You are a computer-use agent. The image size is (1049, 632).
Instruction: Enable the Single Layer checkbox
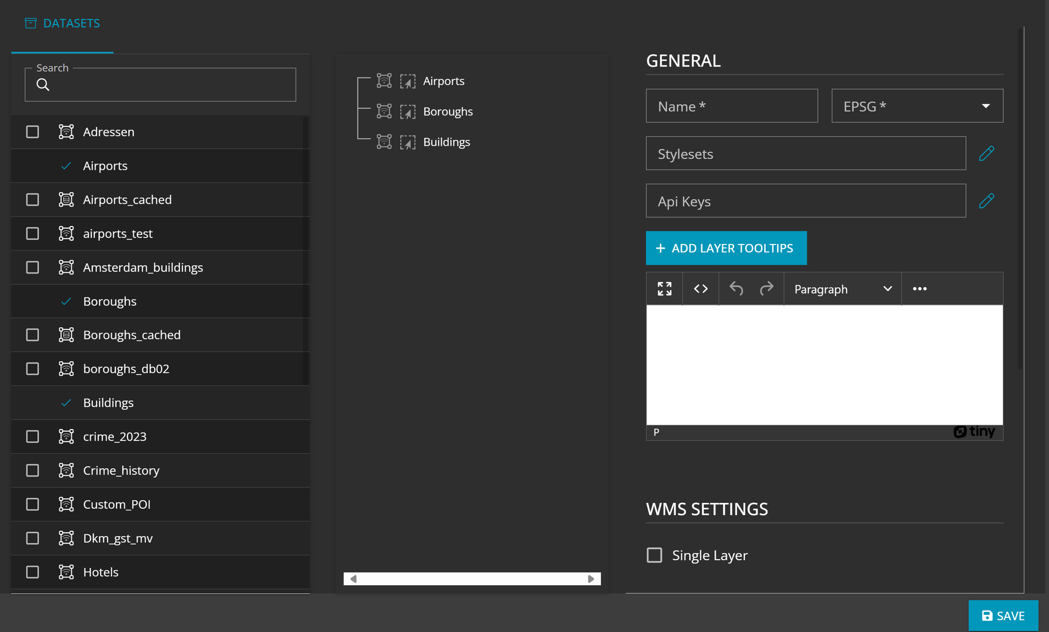(655, 555)
